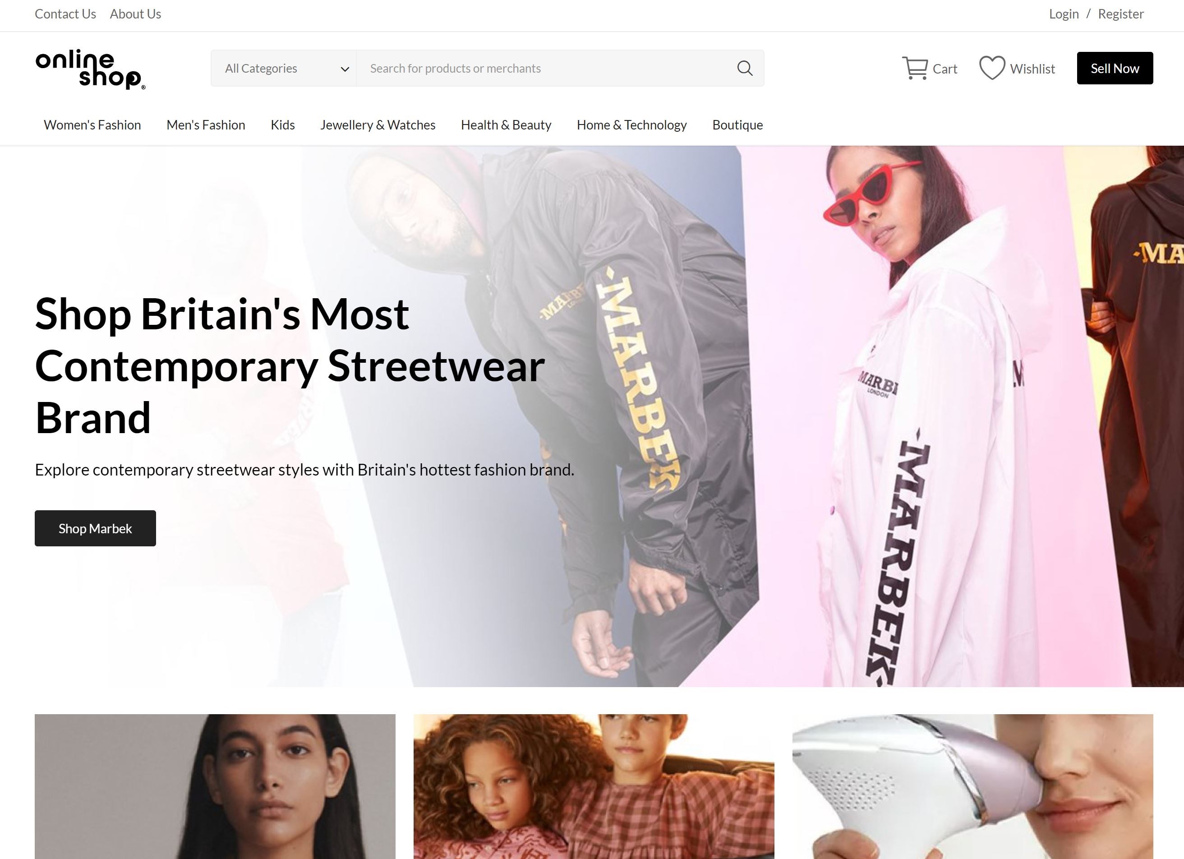Follow the Contact Us link

(65, 14)
